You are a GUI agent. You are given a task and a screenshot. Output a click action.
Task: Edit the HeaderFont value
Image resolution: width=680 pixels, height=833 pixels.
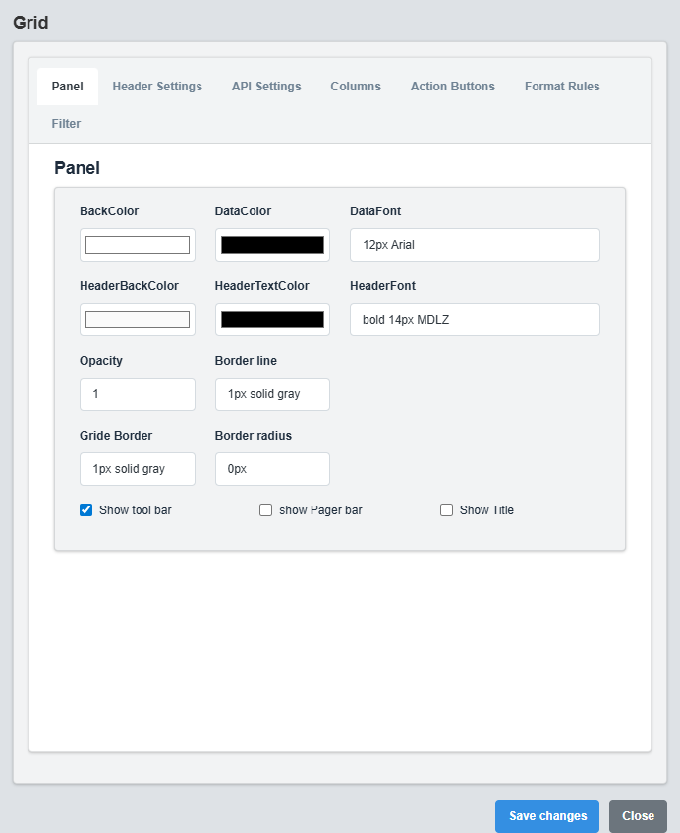(x=475, y=319)
